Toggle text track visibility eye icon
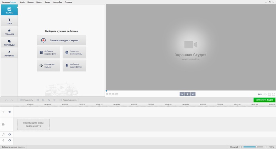The width and height of the screenshot is (276, 149). tap(10, 112)
